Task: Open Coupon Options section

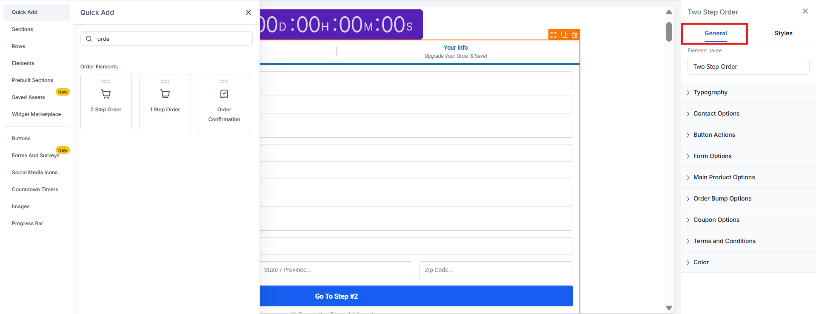Action: (748, 220)
